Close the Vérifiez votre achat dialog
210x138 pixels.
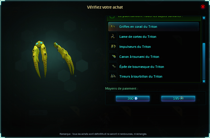[x=203, y=7]
